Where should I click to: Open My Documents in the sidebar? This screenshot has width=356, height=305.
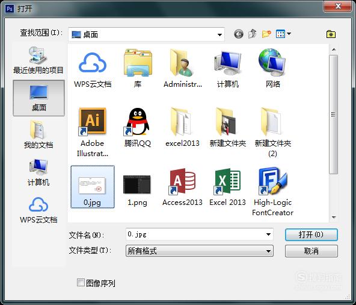point(38,135)
